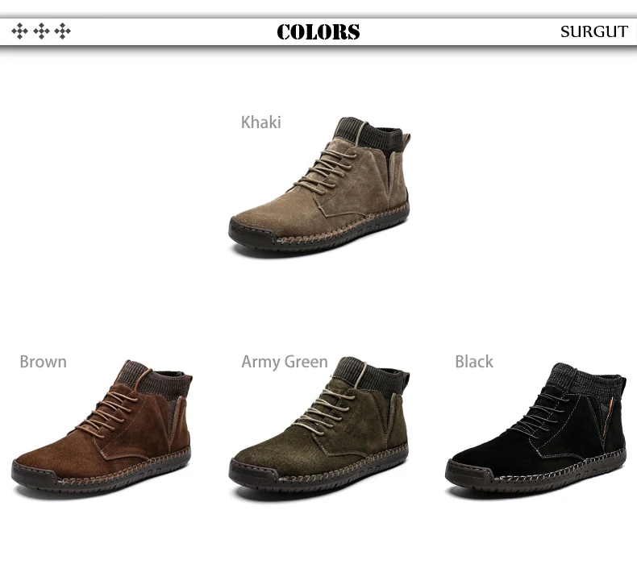The width and height of the screenshot is (637, 564).
Task: Click the Khaki boot image
Action: pyautogui.click(x=319, y=187)
